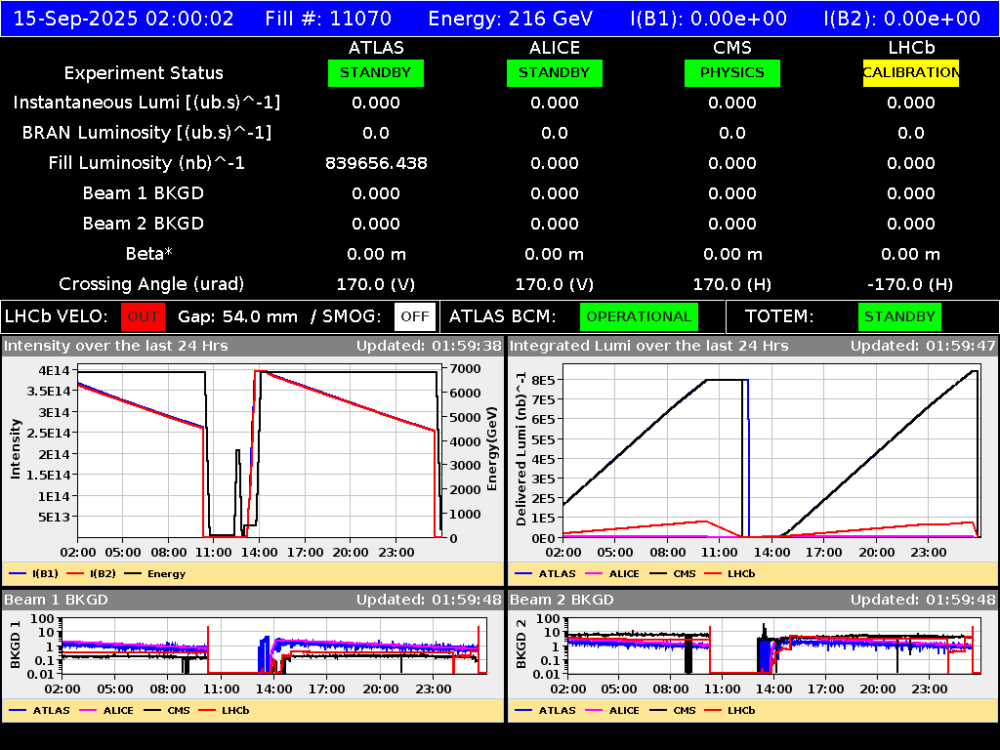Click the ATLAS STANDBY status indicator

[376, 72]
